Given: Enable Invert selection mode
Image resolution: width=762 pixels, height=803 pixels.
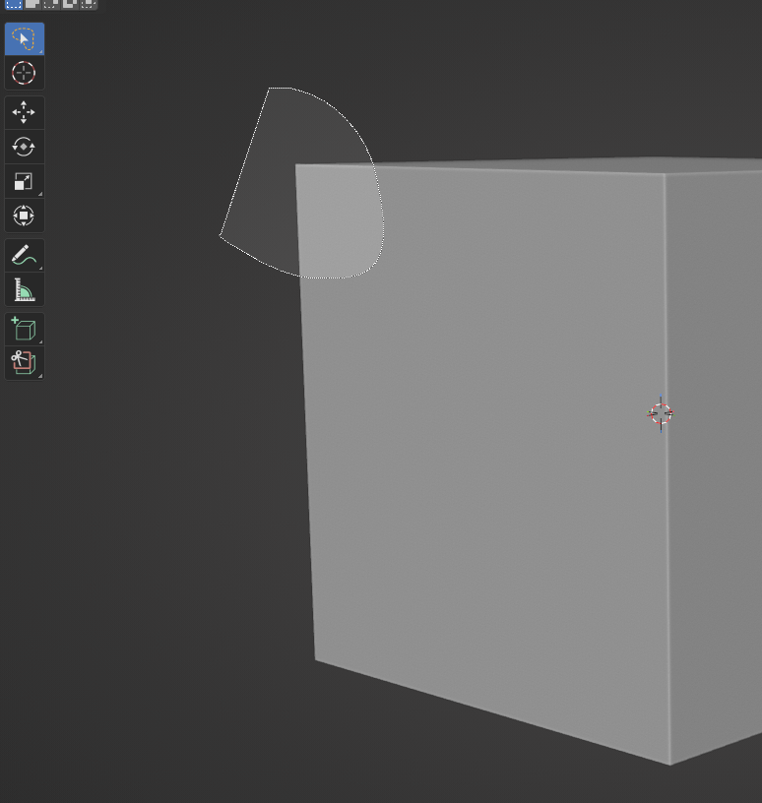Looking at the screenshot, I should (70, 4).
